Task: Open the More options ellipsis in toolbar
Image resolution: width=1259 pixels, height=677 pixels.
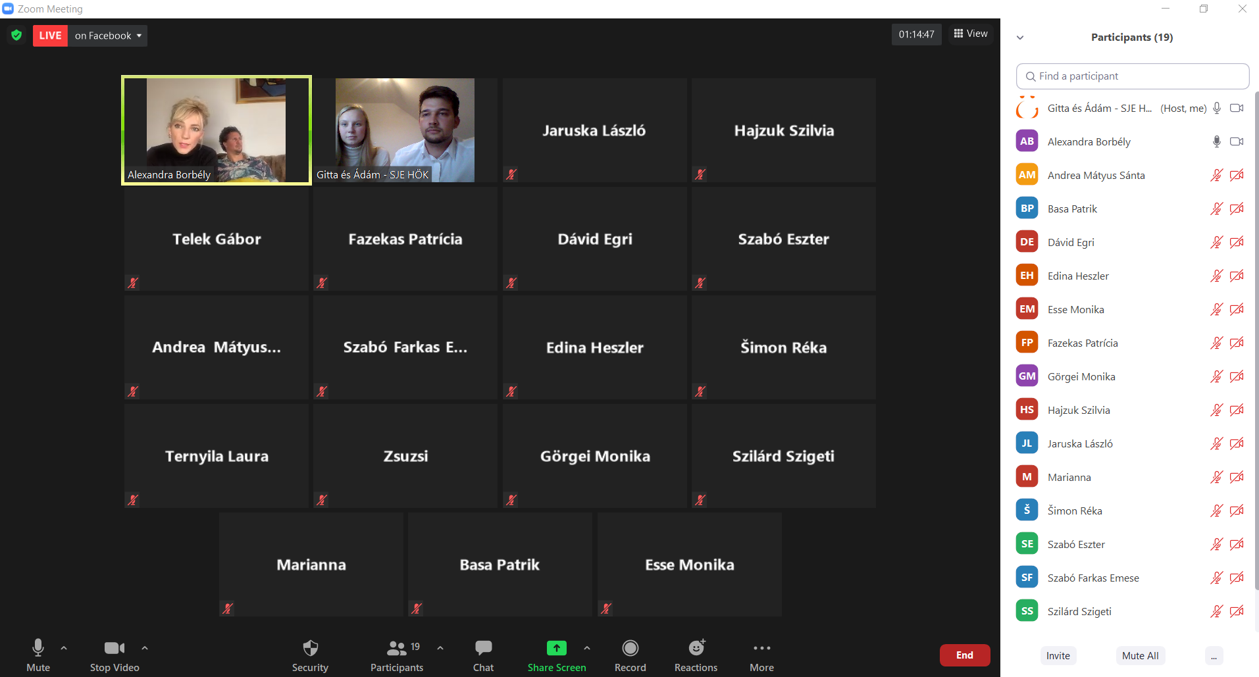Action: pos(761,655)
